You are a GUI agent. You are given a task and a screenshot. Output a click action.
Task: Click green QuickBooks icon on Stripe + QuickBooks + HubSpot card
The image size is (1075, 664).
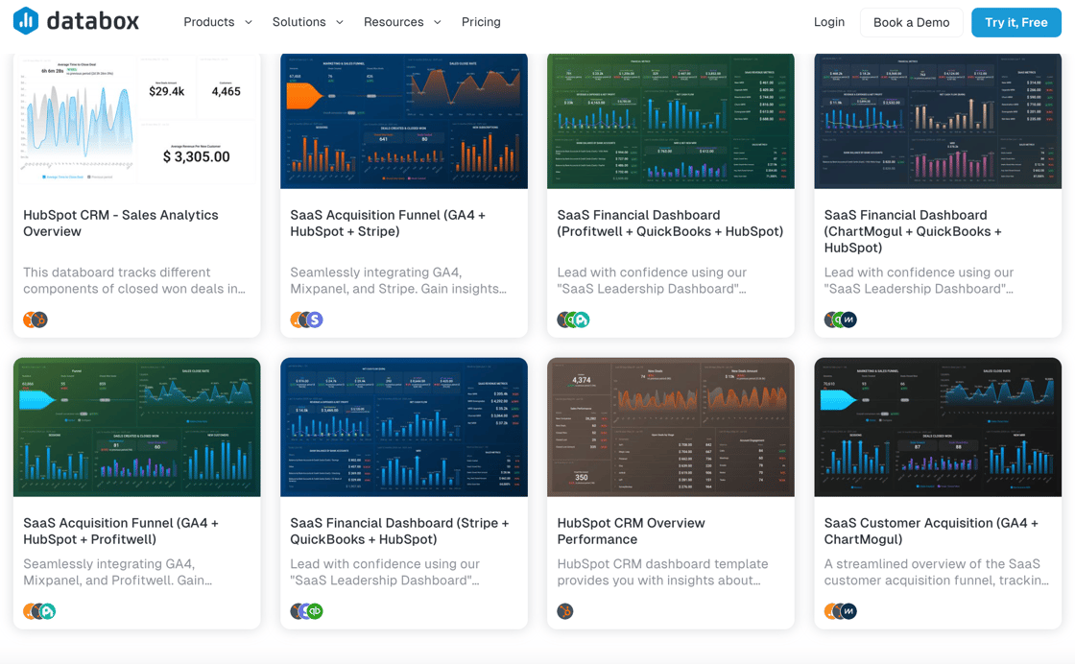click(x=315, y=611)
